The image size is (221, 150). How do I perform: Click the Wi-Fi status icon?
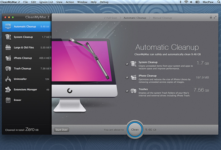click(186, 2)
